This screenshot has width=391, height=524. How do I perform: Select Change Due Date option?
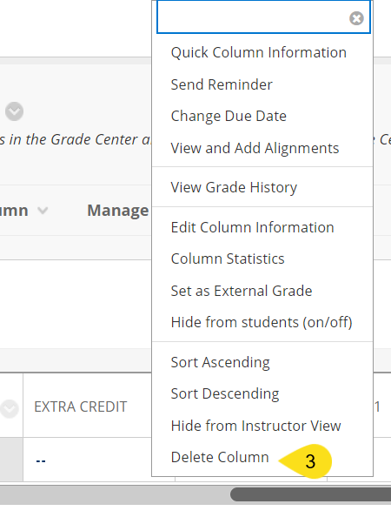tap(229, 117)
